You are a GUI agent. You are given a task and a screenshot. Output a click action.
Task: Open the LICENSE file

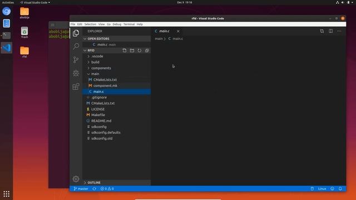(x=116, y=109)
